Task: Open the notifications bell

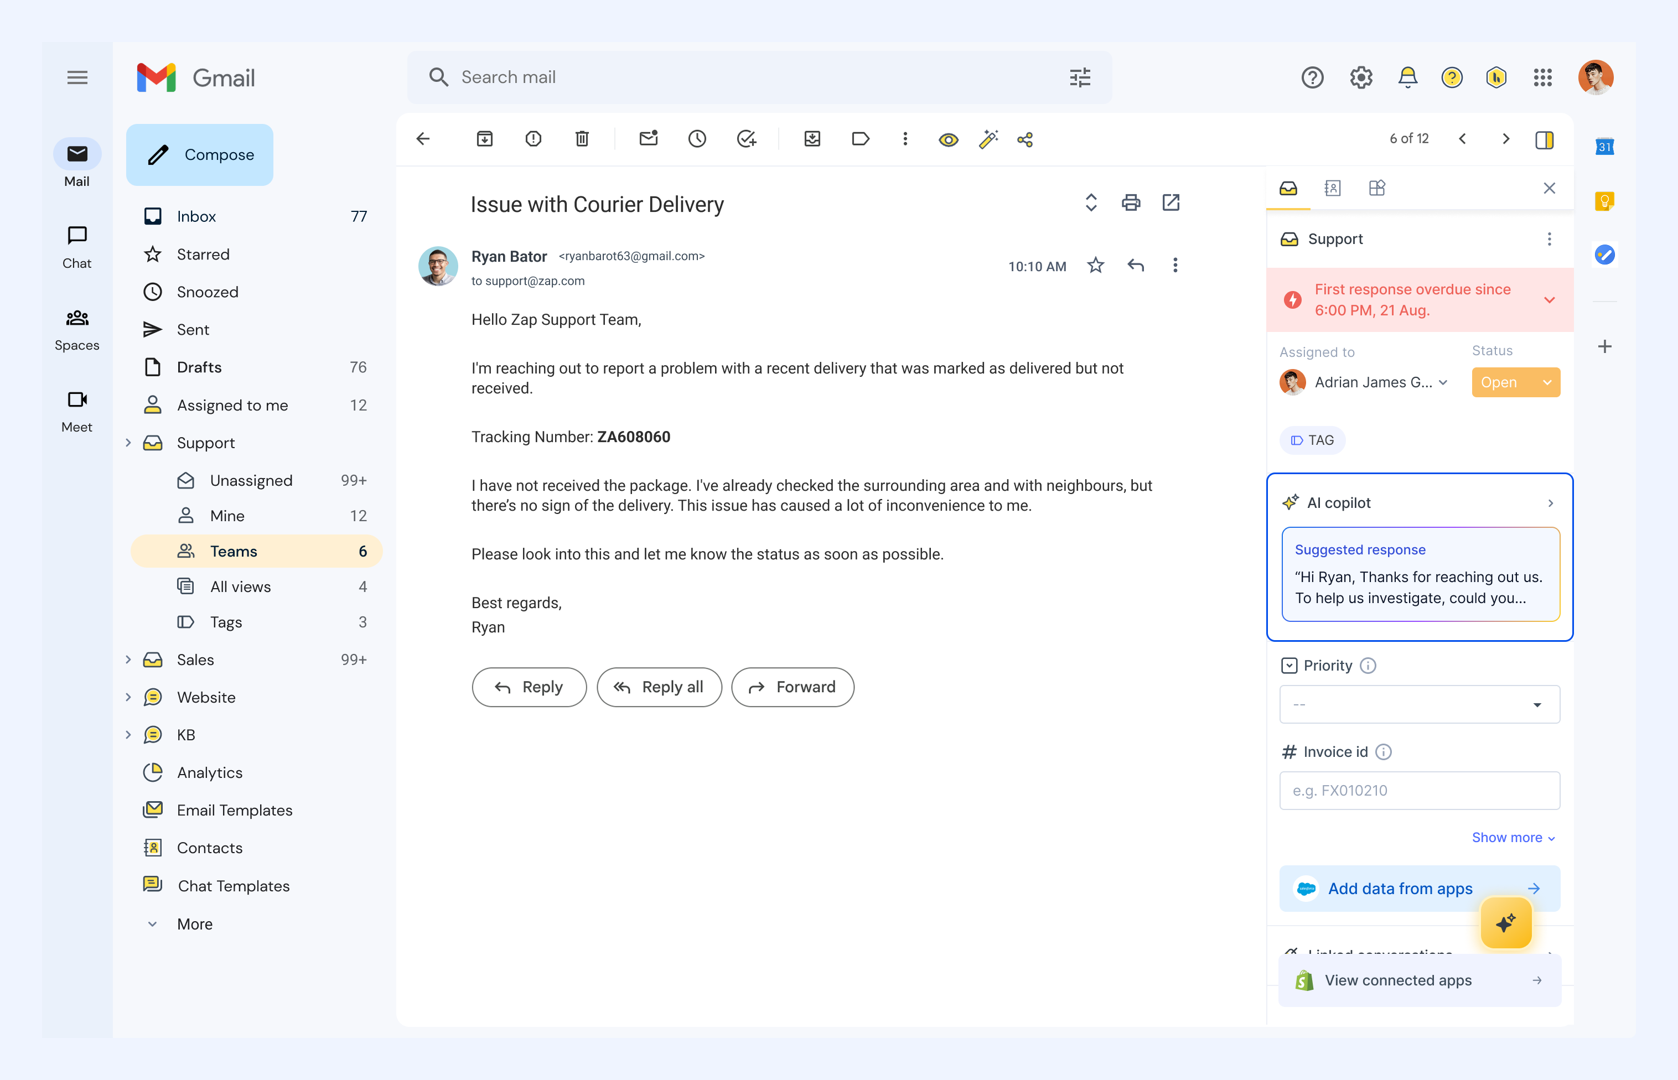Action: click(x=1407, y=77)
